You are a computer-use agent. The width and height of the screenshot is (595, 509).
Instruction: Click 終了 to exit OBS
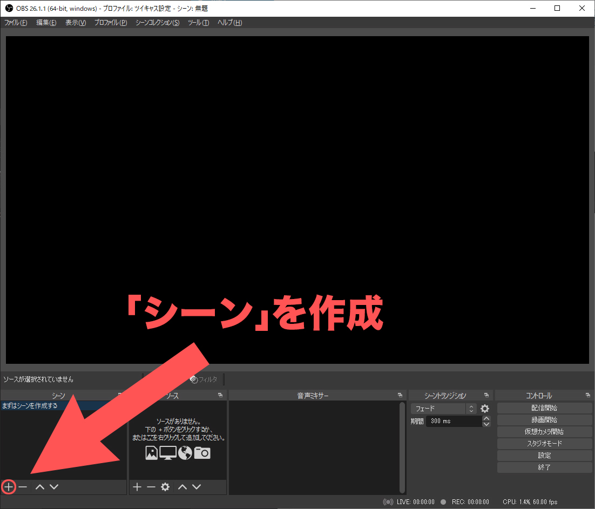[x=544, y=467]
